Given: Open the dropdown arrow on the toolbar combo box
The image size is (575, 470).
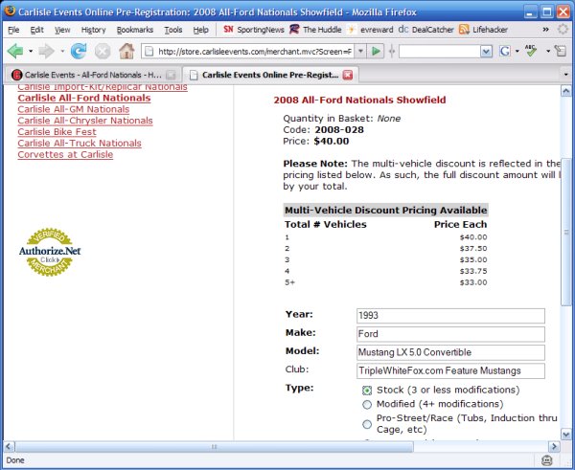Looking at the screenshot, I should pyautogui.click(x=486, y=52).
